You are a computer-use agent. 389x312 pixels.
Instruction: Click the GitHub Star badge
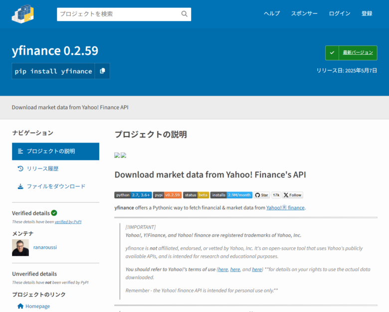coord(262,195)
